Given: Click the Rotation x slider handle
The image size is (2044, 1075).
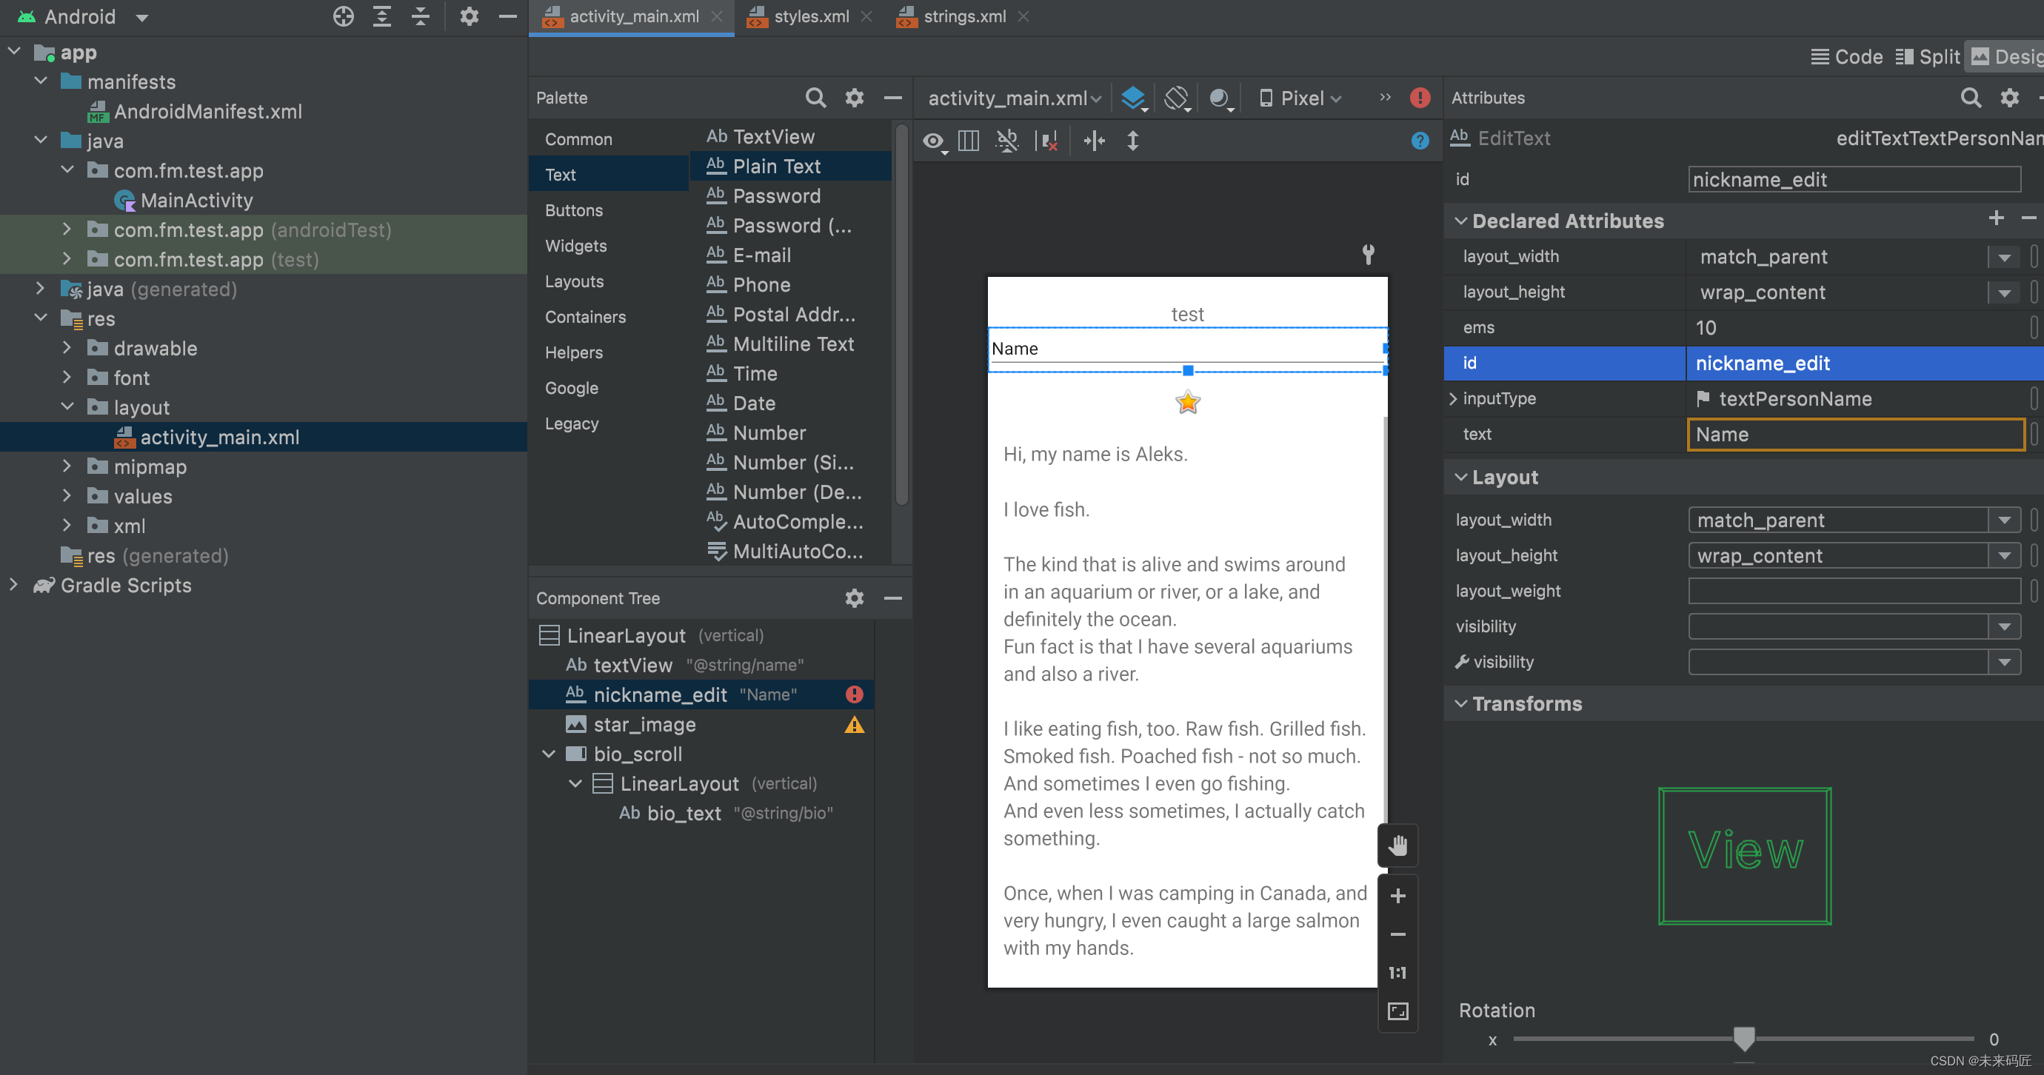Looking at the screenshot, I should (1743, 1038).
